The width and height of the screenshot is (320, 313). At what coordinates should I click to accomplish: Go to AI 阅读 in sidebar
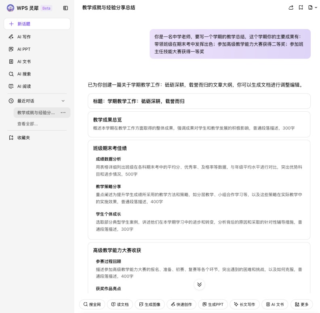[24, 86]
